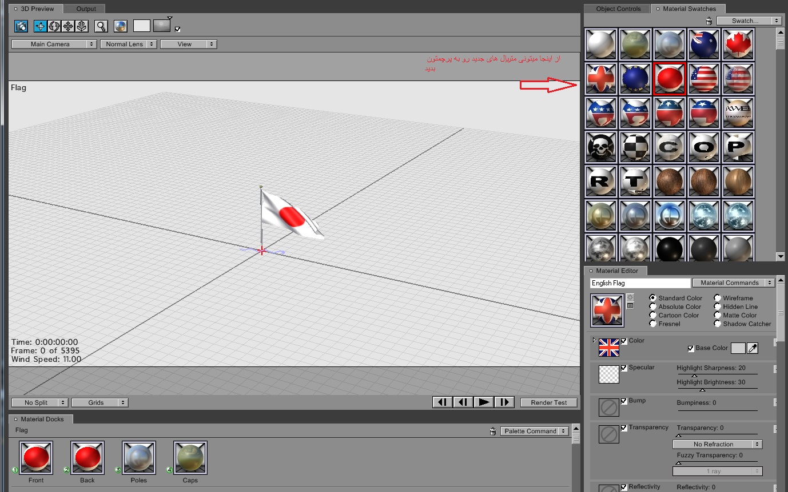
Task: Enable the Wireframe radio option
Action: click(x=717, y=298)
